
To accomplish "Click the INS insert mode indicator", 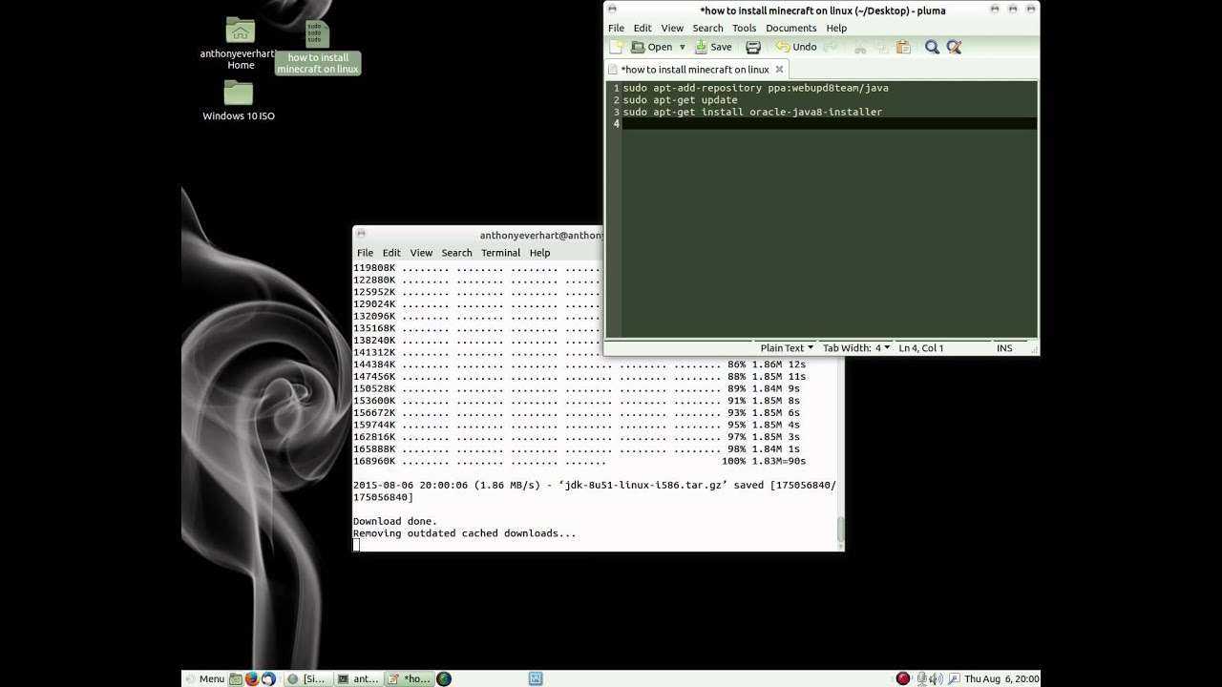I will [x=1004, y=348].
